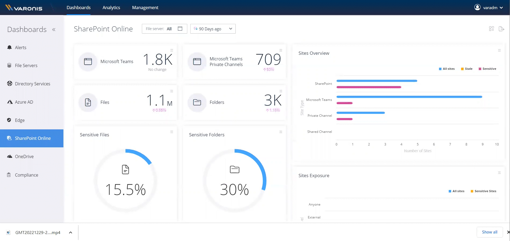Image resolution: width=510 pixels, height=241 pixels.
Task: Open the Management tab
Action: click(x=145, y=8)
